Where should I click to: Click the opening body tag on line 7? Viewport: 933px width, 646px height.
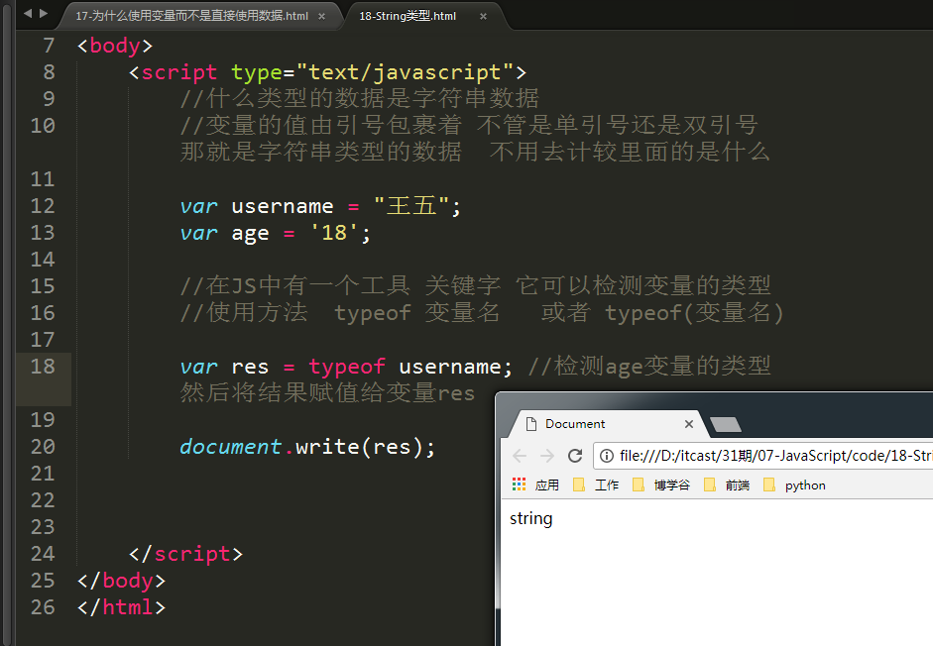(x=115, y=46)
